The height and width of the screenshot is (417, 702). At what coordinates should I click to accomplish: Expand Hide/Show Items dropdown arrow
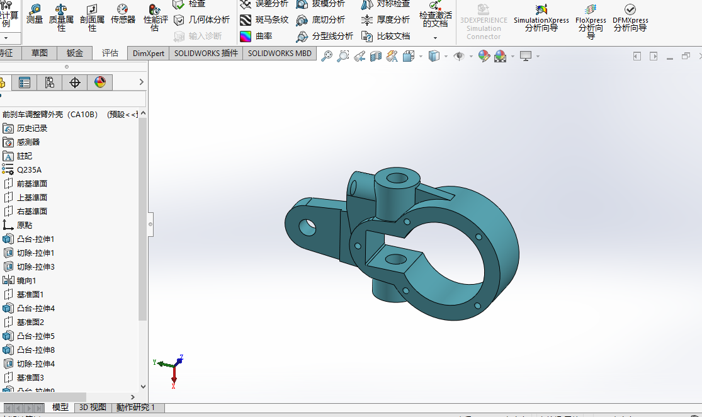(471, 57)
